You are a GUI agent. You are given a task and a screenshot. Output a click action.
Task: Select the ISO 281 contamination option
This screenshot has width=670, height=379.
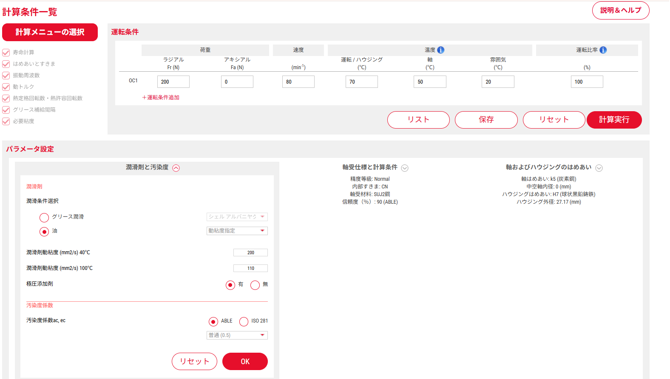point(244,322)
